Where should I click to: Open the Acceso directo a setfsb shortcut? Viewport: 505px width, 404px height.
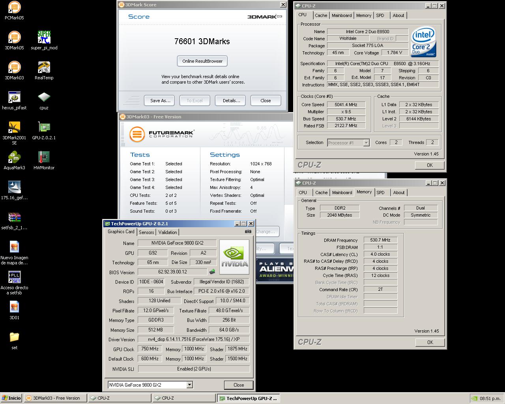pos(14,283)
